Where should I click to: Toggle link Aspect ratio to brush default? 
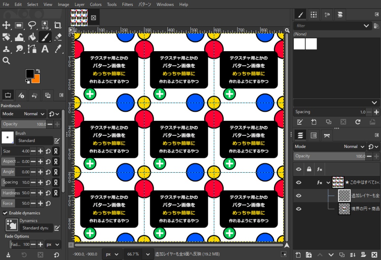[x=56, y=161]
